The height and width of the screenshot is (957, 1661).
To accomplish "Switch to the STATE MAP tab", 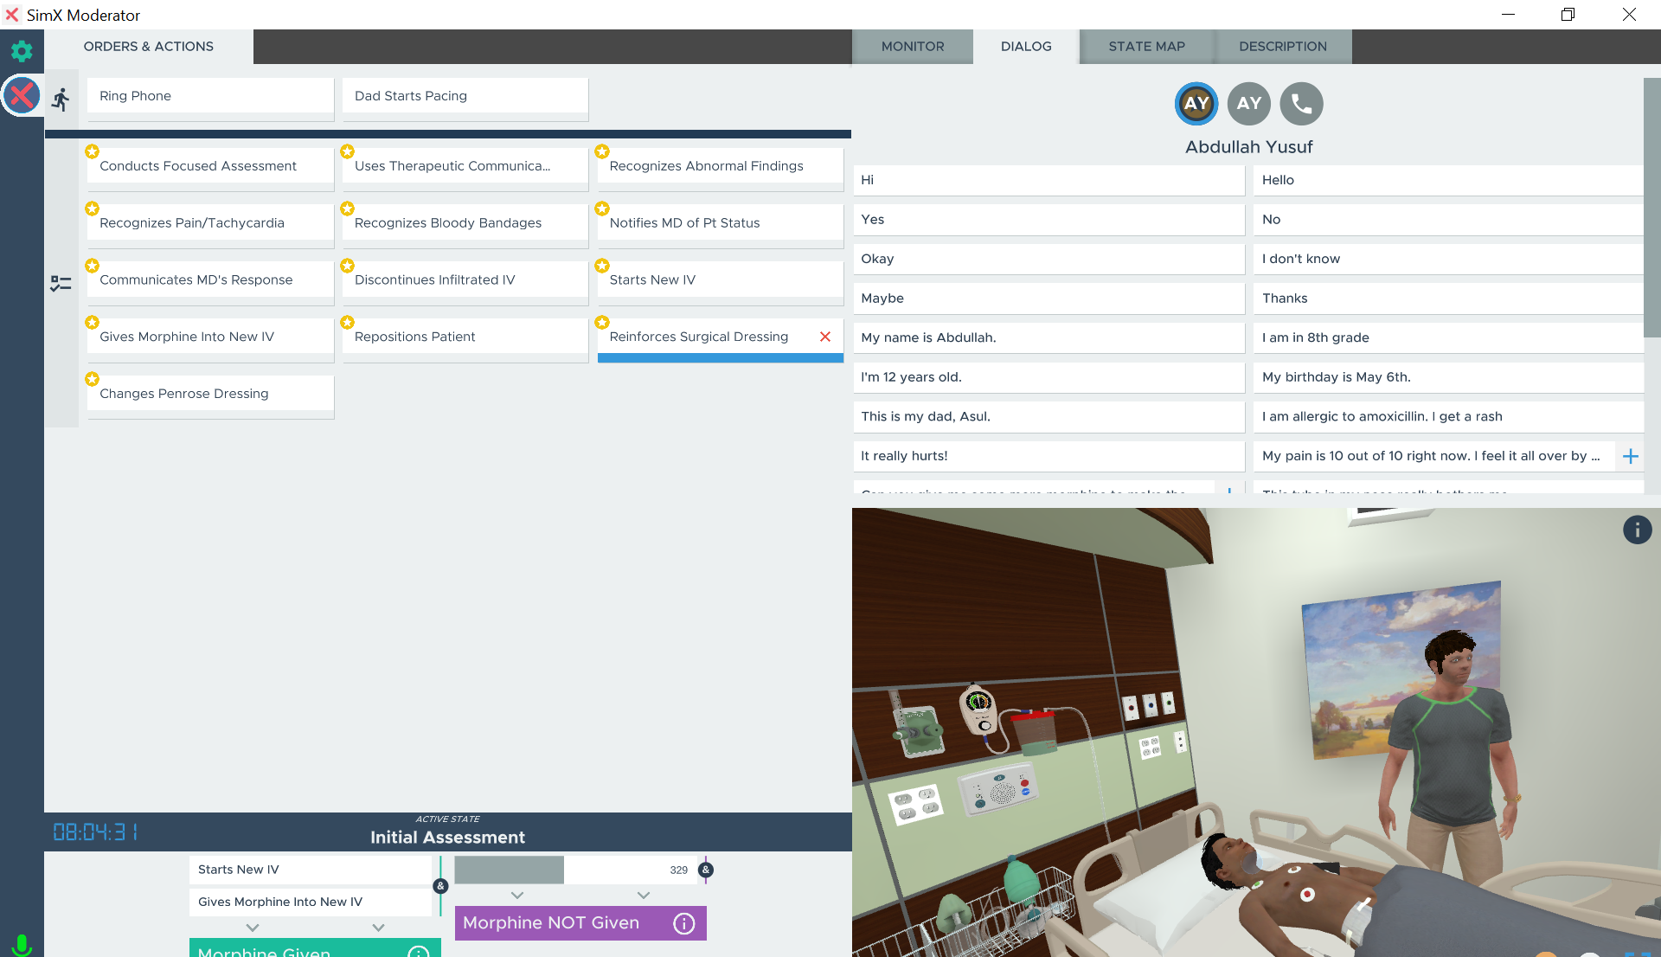I will 1146,47.
